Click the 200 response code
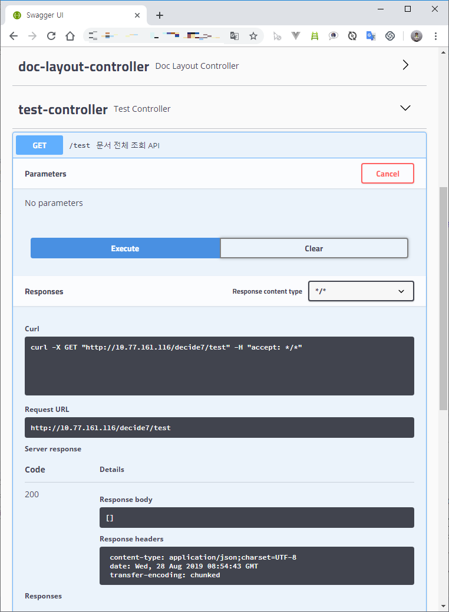 [x=32, y=494]
